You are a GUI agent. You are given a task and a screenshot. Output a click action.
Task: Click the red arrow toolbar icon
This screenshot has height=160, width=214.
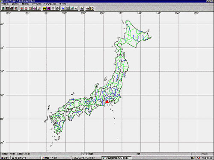(x=88, y=9)
